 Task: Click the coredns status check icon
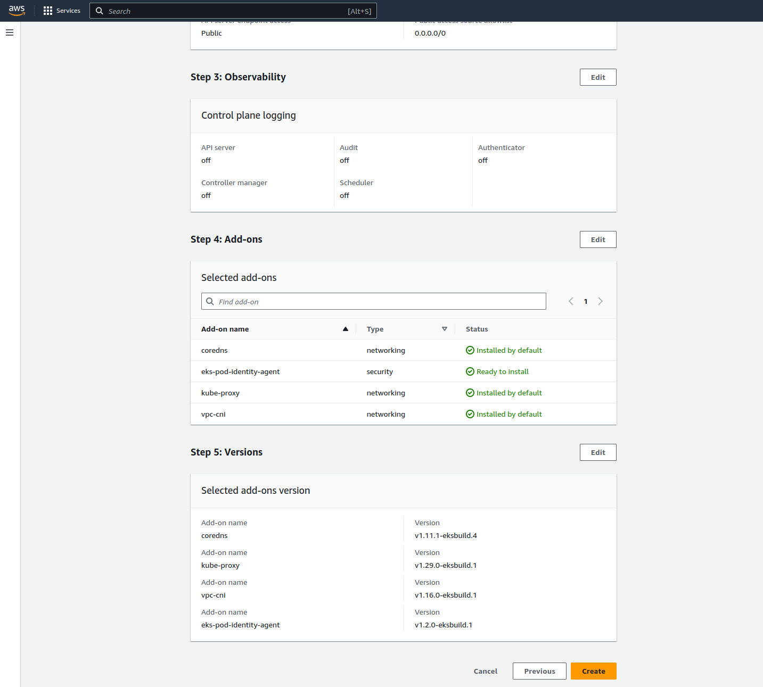(x=470, y=350)
